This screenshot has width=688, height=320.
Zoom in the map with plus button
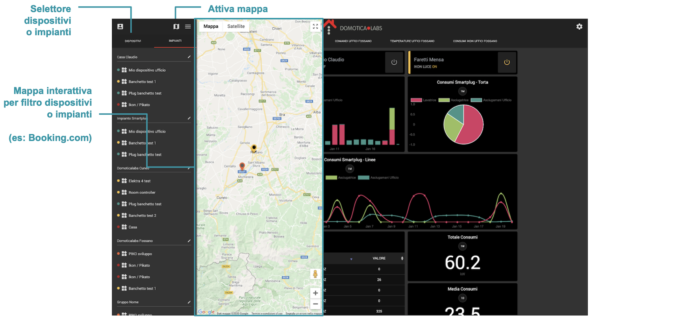tap(315, 293)
